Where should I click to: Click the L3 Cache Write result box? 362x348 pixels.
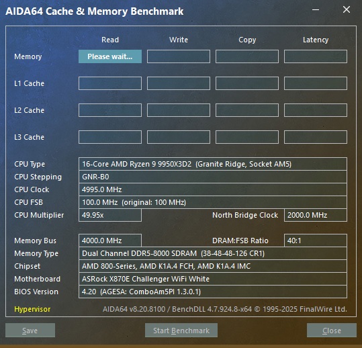click(179, 137)
